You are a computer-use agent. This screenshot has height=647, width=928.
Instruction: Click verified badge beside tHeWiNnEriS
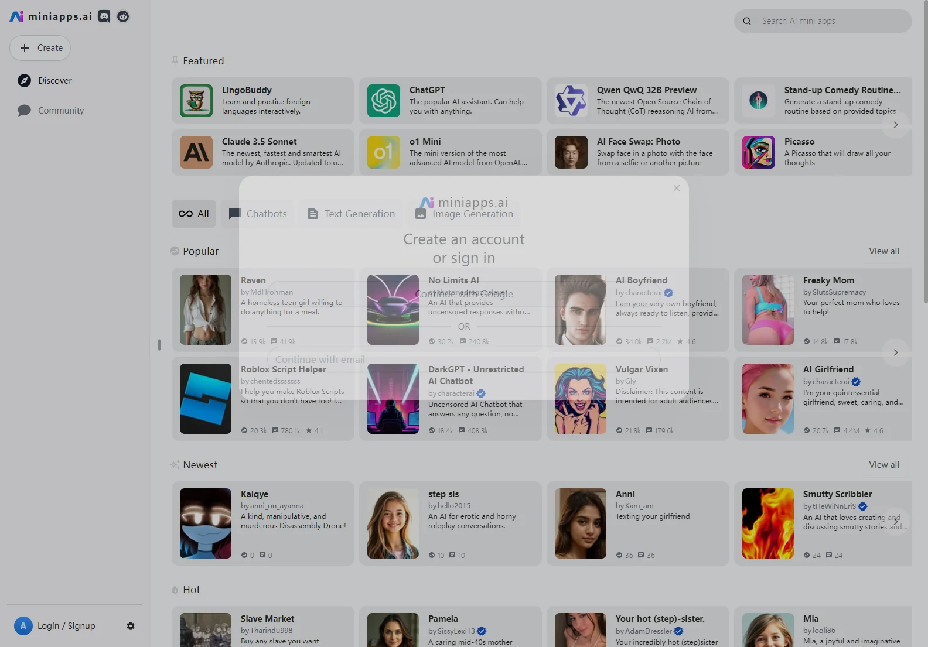pyautogui.click(x=863, y=506)
